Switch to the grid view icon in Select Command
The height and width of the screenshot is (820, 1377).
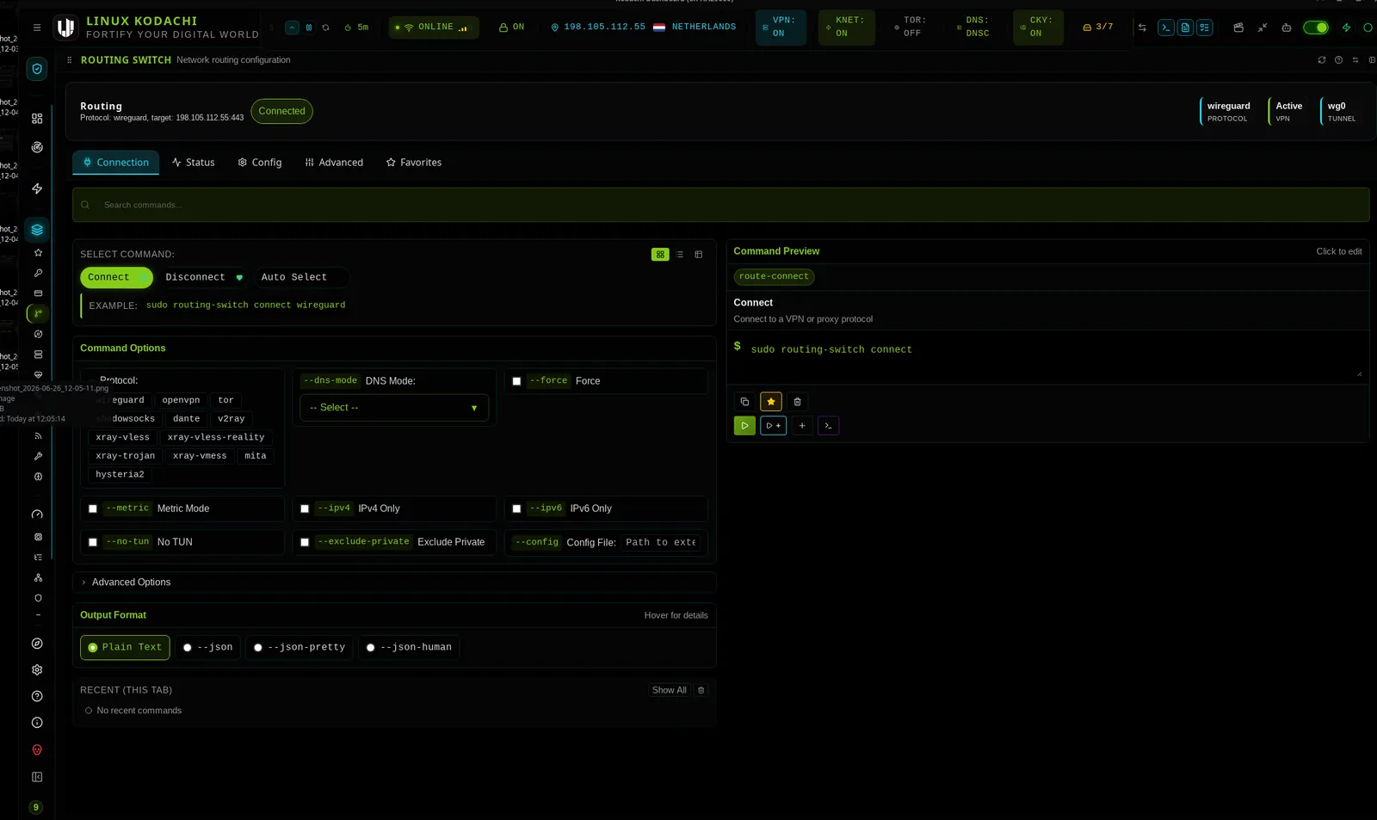click(x=660, y=255)
